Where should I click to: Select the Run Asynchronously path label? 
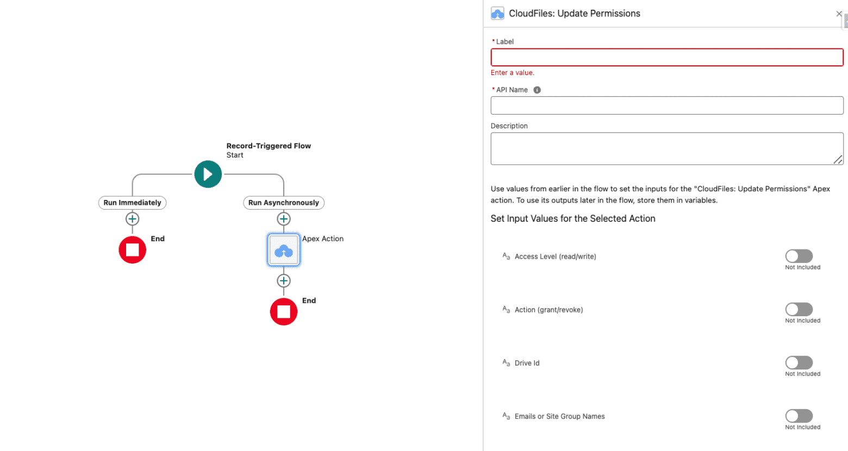(283, 203)
